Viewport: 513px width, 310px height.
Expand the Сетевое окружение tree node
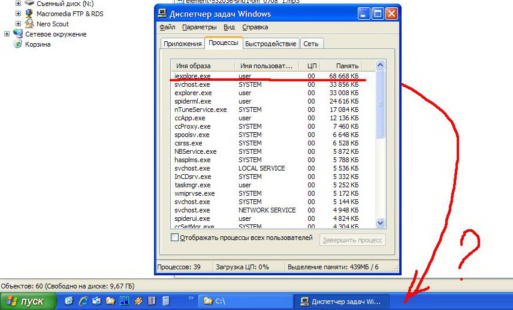[x=7, y=34]
